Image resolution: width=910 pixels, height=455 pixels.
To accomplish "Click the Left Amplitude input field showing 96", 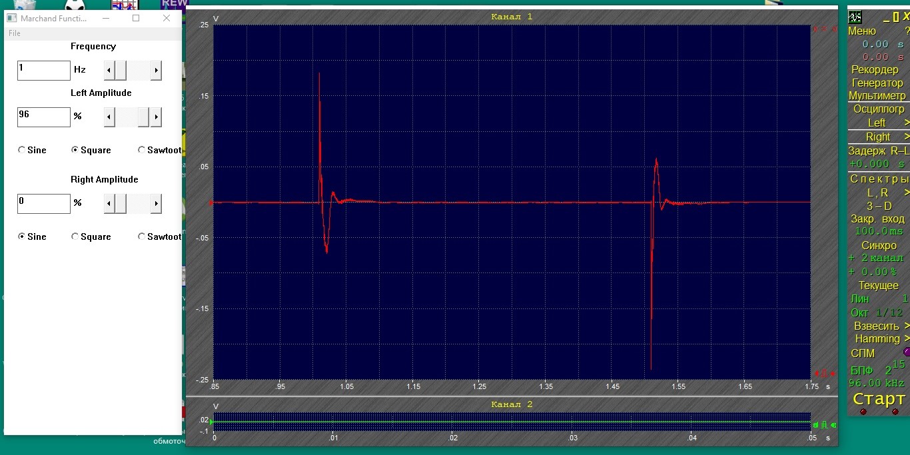I will click(x=44, y=117).
